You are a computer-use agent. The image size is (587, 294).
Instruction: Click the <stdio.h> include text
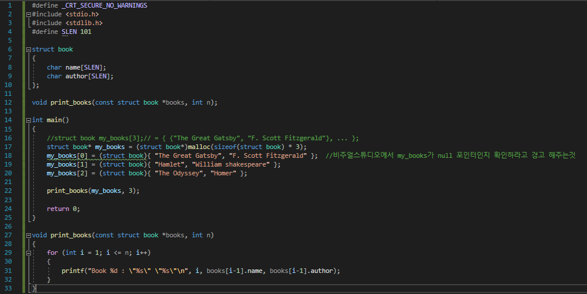click(82, 14)
